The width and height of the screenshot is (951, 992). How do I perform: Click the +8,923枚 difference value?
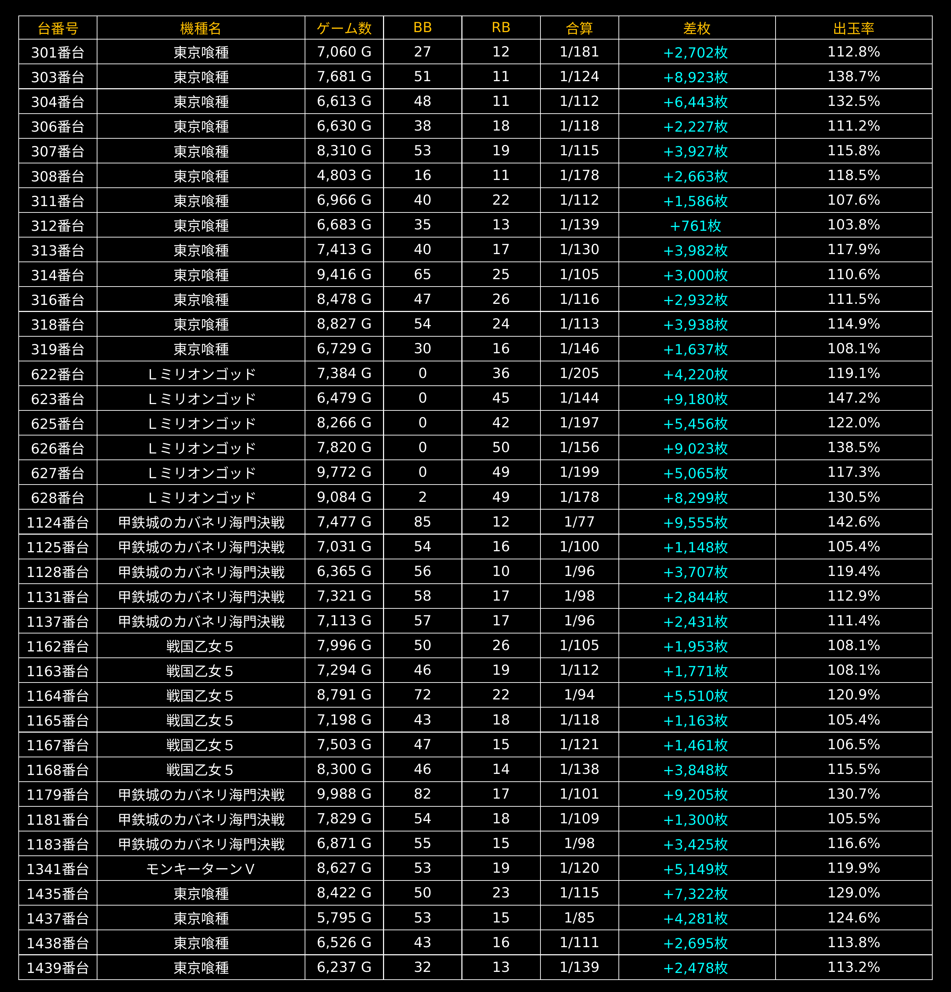click(697, 77)
